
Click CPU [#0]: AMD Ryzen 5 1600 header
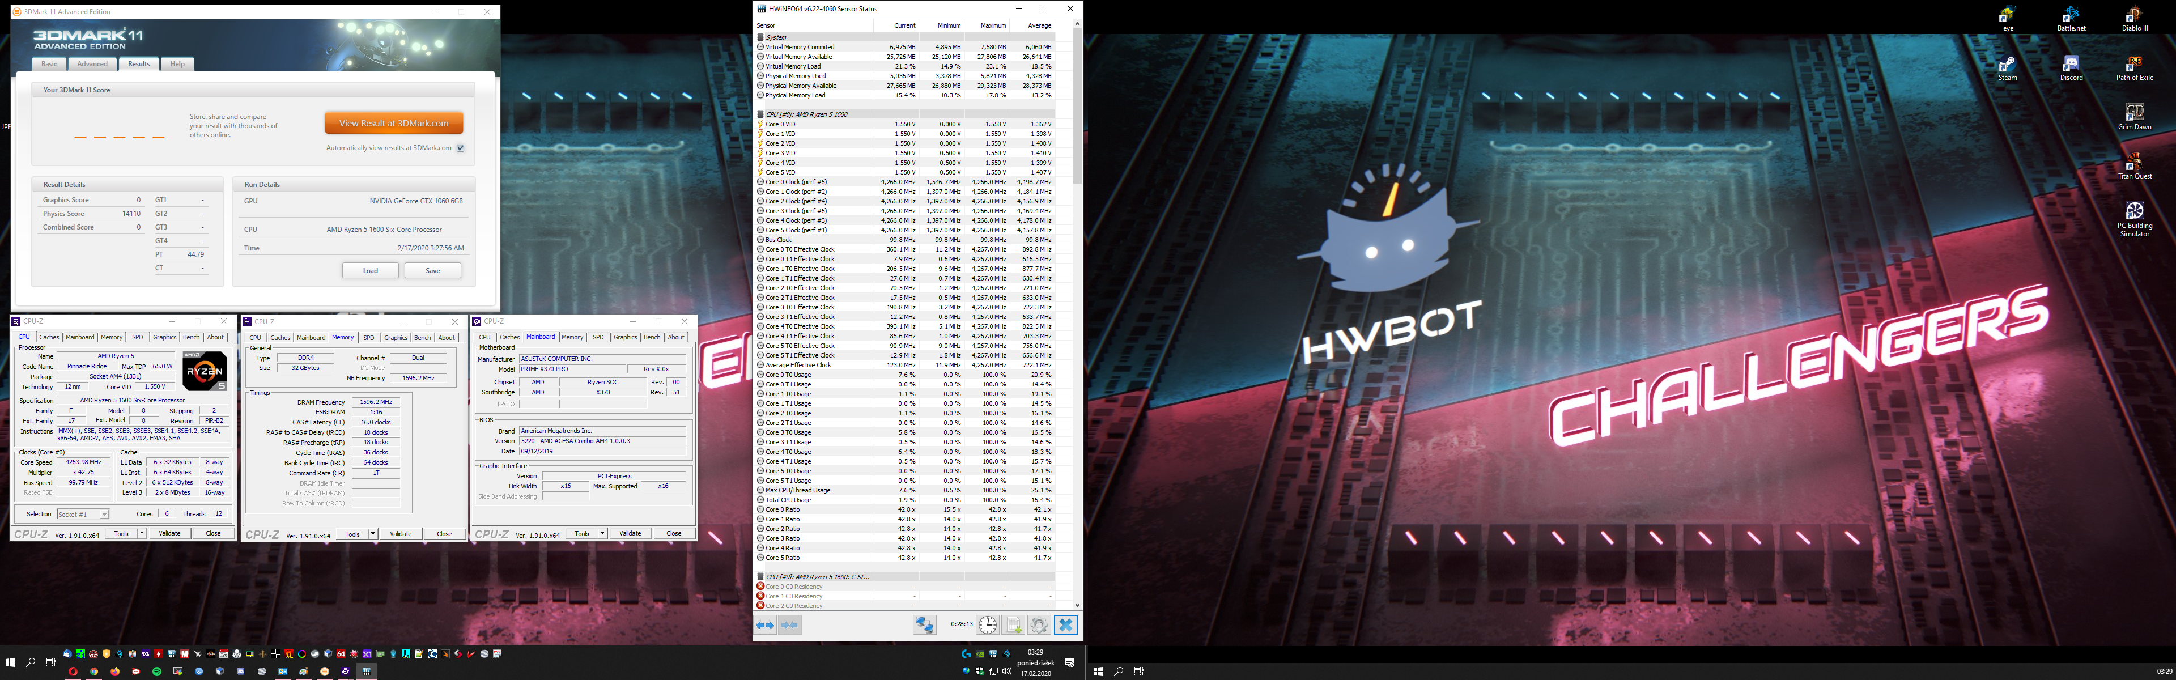tap(905, 114)
